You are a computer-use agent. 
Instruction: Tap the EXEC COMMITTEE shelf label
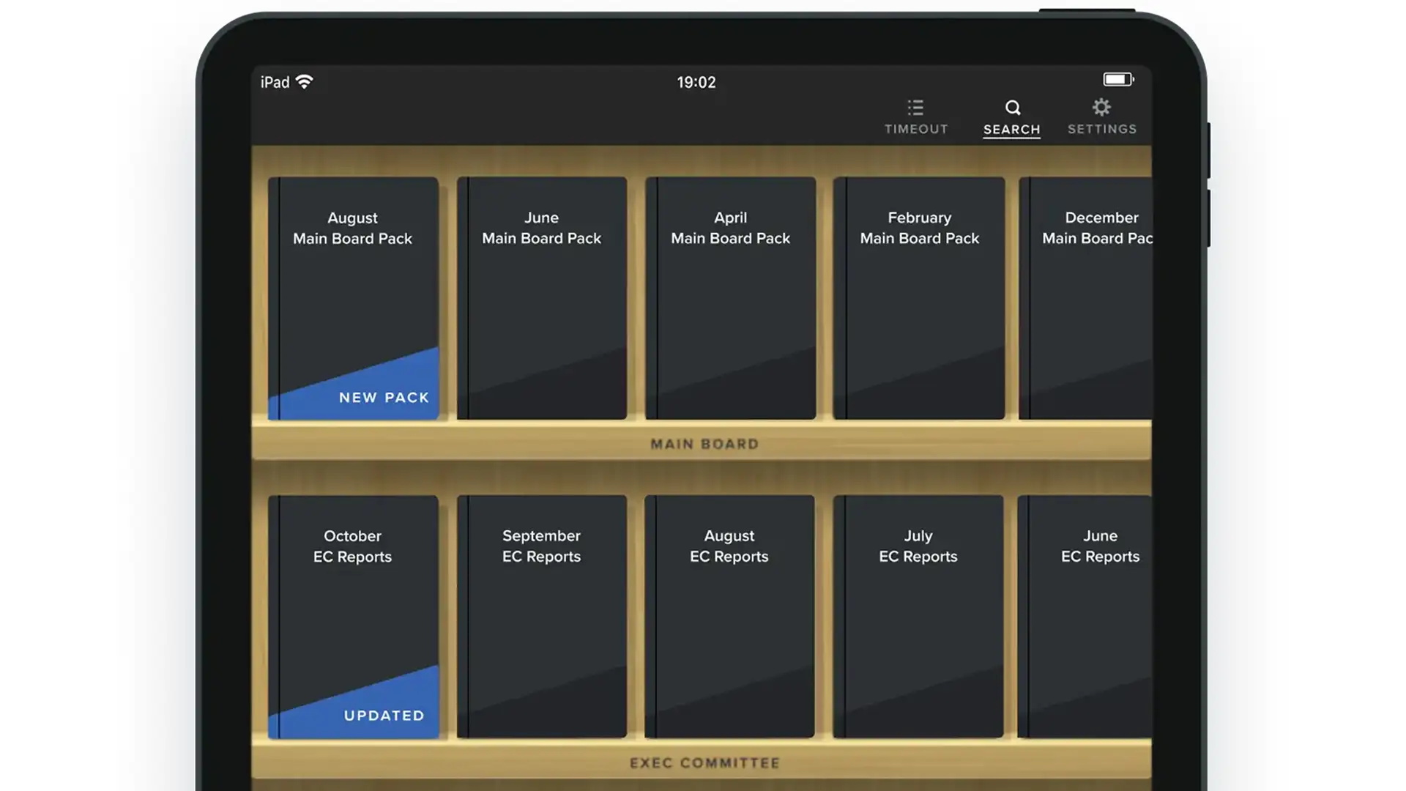(x=704, y=762)
